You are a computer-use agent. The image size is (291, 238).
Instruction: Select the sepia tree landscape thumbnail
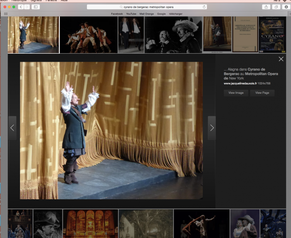[x=146, y=224]
